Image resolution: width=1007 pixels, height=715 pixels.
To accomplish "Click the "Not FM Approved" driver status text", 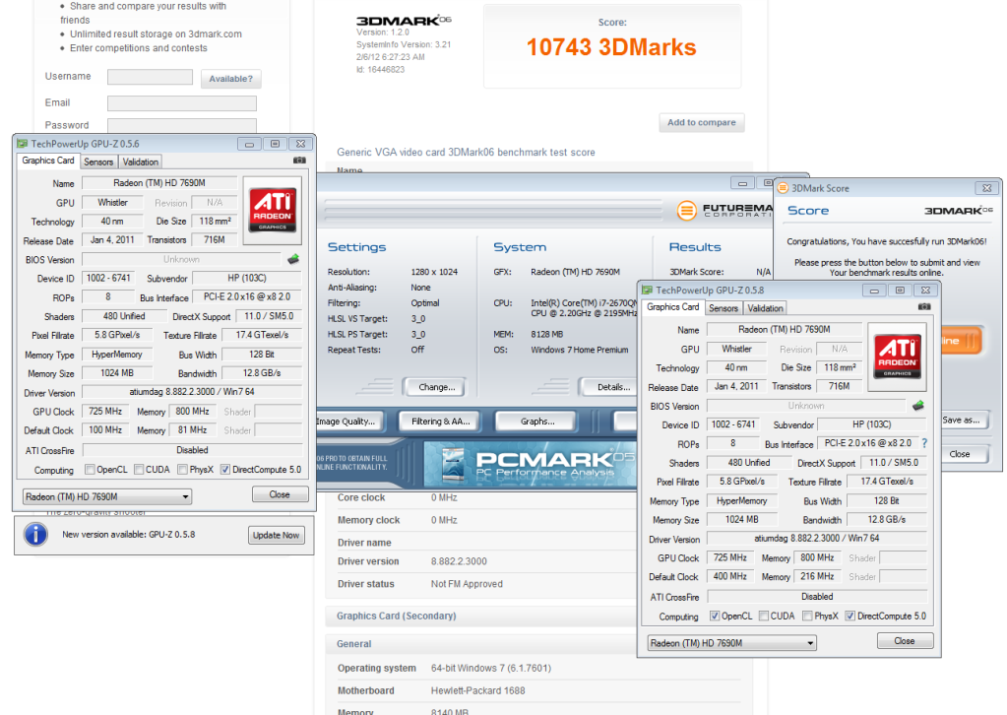I will [x=467, y=584].
